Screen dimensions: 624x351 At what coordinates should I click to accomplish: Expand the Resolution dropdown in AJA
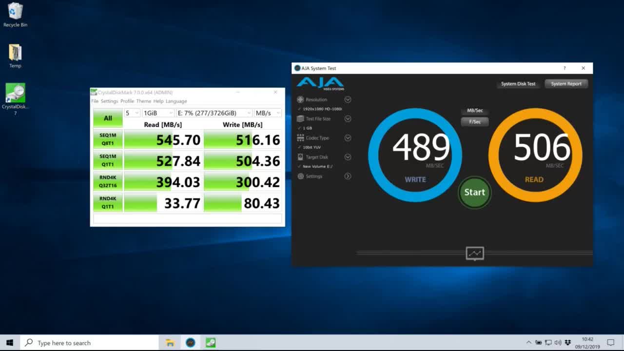(x=348, y=99)
